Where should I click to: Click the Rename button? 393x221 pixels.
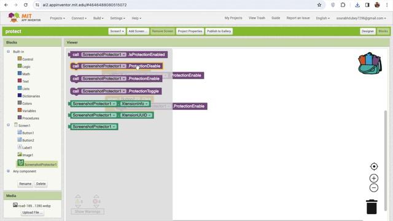(x=25, y=184)
